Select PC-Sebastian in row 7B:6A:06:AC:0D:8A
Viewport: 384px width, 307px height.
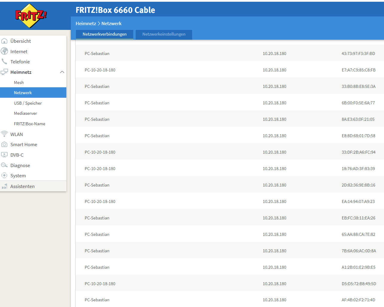click(97, 251)
